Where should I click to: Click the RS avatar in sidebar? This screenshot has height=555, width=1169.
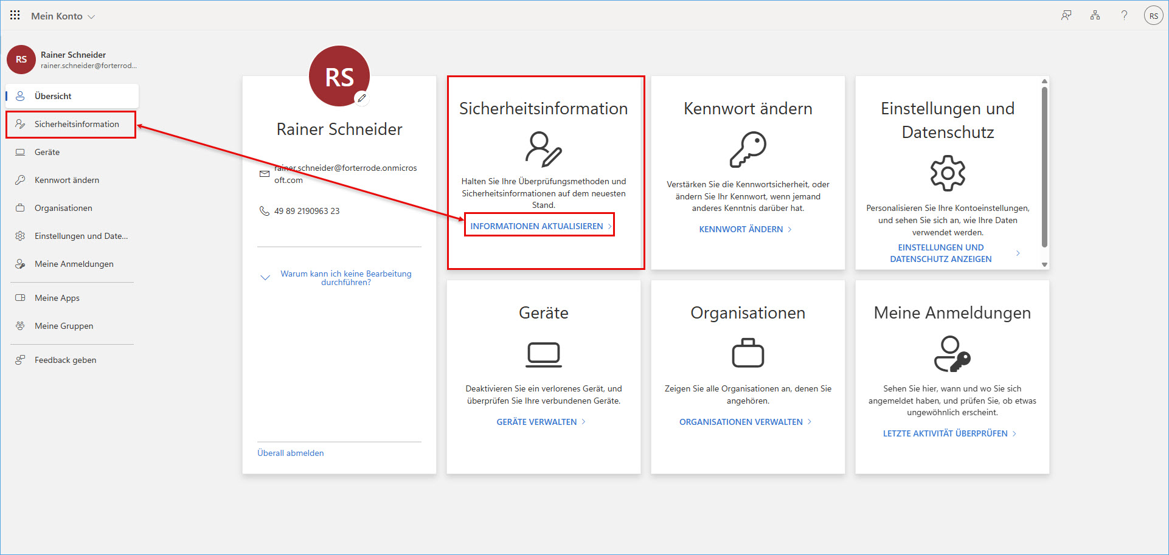(21, 60)
